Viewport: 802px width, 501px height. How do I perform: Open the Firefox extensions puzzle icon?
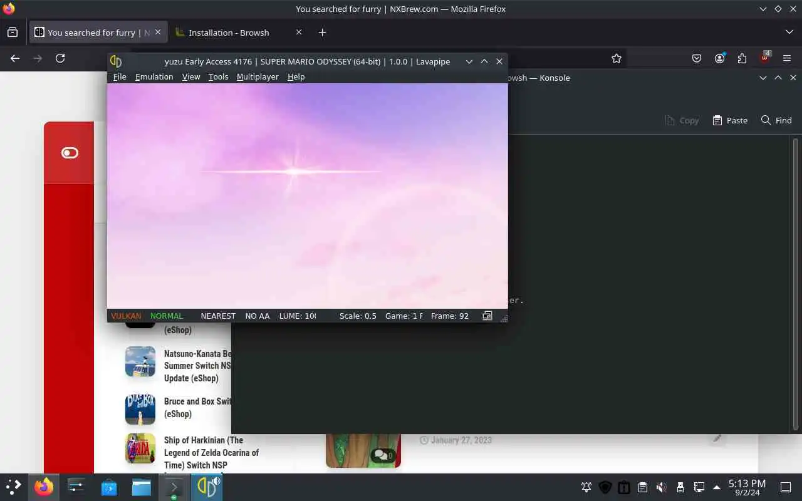(x=742, y=58)
